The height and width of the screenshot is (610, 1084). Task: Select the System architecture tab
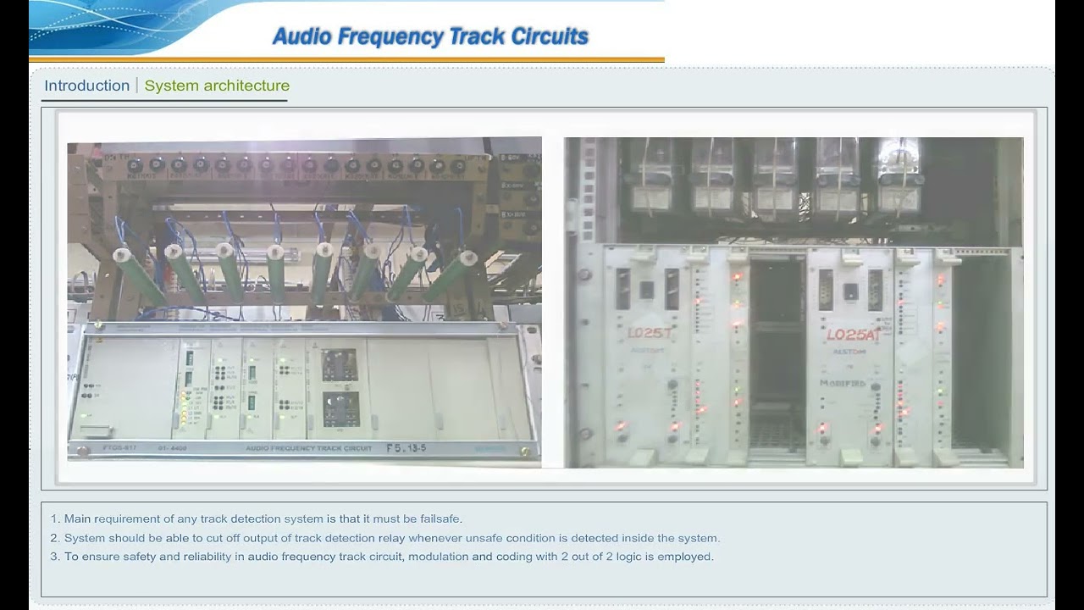click(x=217, y=86)
